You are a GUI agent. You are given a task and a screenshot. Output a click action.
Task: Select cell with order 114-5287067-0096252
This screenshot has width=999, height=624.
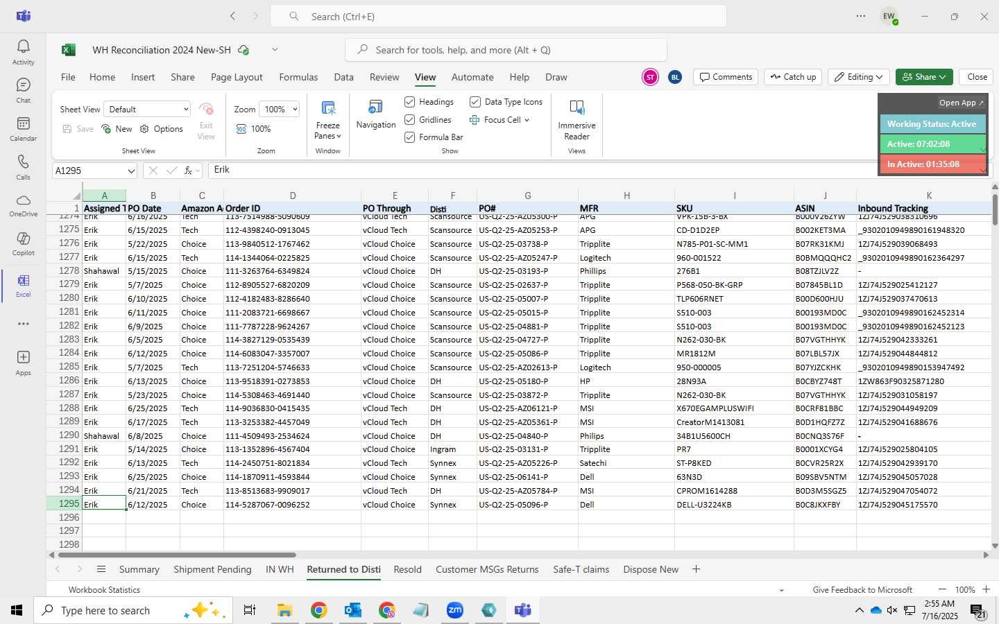[x=292, y=504]
